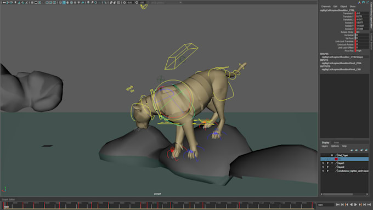Click the rightmost icon atop Channel Box
373x210 pixels.
tap(368, 2)
